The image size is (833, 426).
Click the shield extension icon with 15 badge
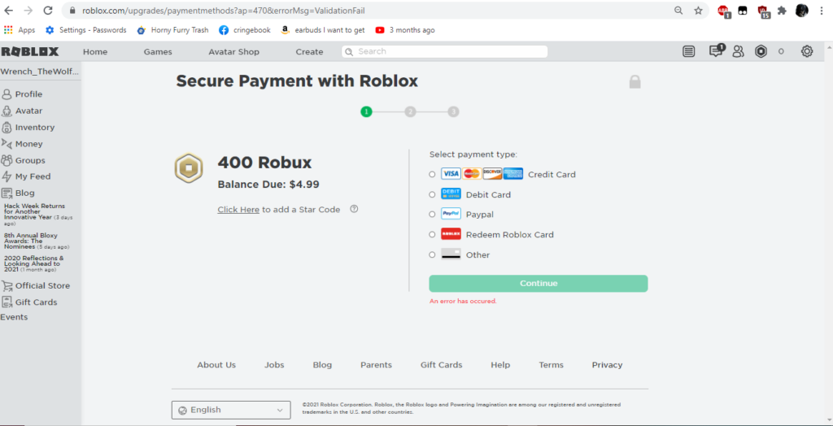763,11
